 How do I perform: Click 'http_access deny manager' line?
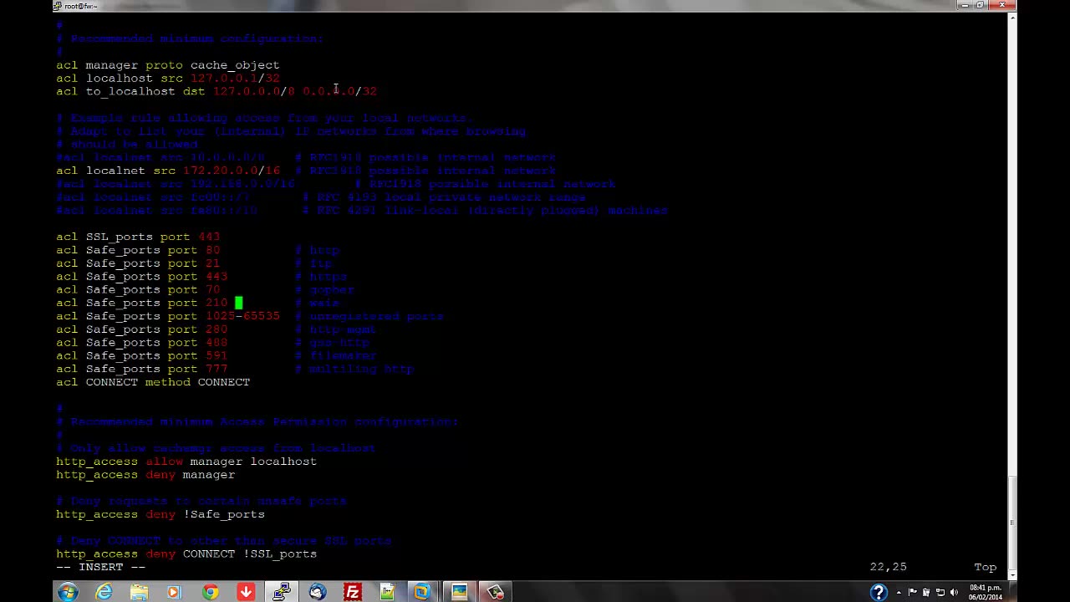pyautogui.click(x=145, y=475)
